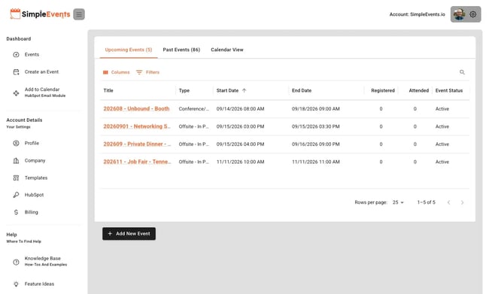Click the Events sidebar icon
Viewport: 489px width, 294px height.
coord(16,55)
